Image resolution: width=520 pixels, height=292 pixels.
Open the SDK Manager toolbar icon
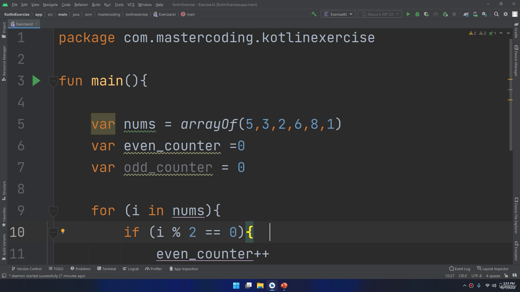pyautogui.click(x=485, y=14)
